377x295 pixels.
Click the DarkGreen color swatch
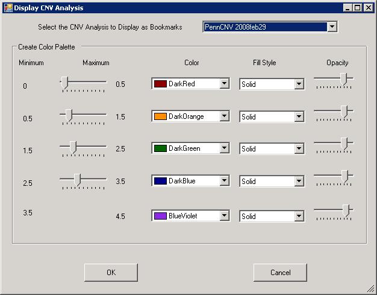(160, 148)
